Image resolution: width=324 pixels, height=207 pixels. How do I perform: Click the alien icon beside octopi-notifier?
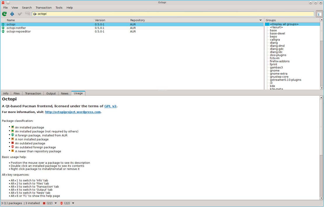3,28
